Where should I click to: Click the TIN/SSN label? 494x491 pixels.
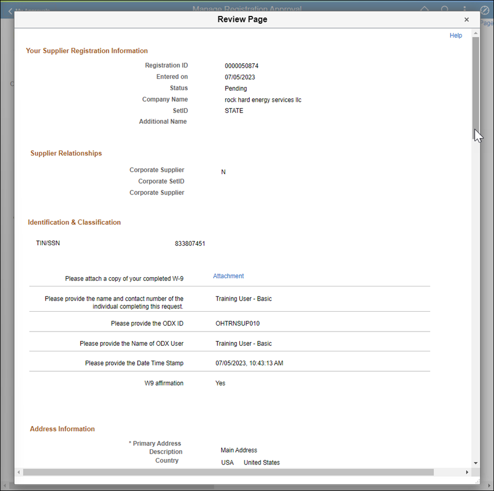point(48,243)
